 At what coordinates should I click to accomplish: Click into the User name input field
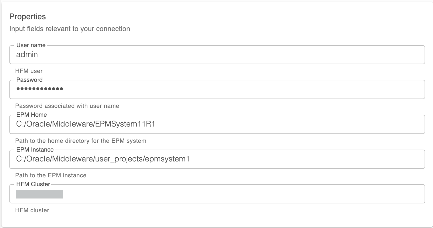tap(217, 55)
